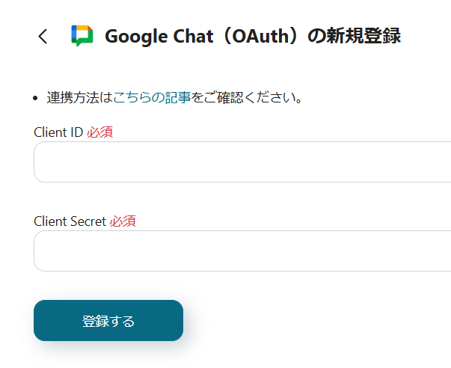This screenshot has height=368, width=451.
Task: Click the 必須 marker beside Client Secret
Action: click(123, 221)
